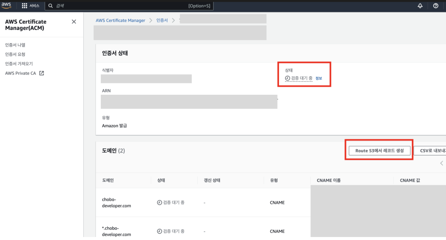
Task: Click the ARN label
Action: point(106,91)
